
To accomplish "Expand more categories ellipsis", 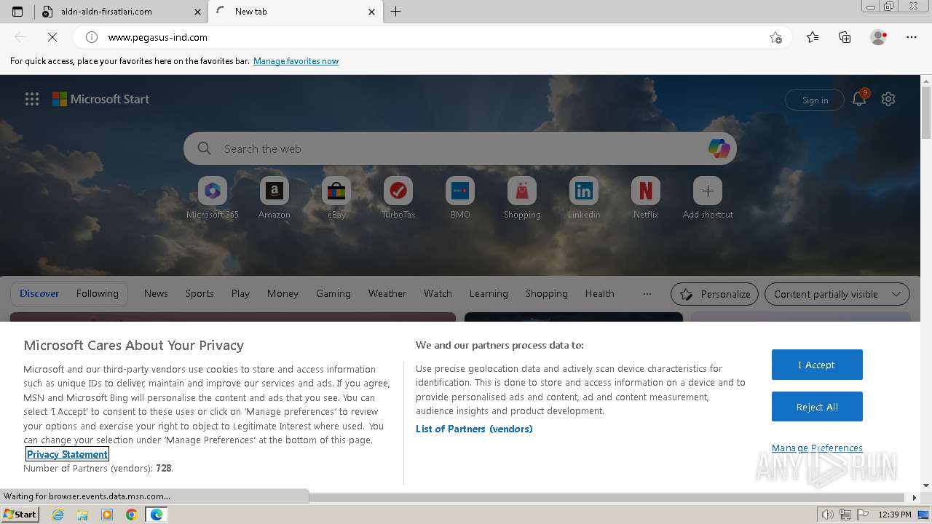I will pos(647,293).
